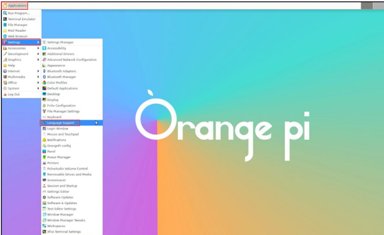Click the Display settings icon
This screenshot has width=384, height=235.
click(45, 100)
